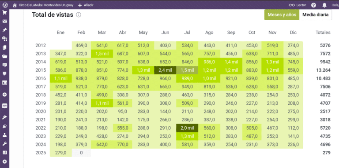Click the 2014 total 9542
This screenshot has height=168, width=339.
point(325,62)
